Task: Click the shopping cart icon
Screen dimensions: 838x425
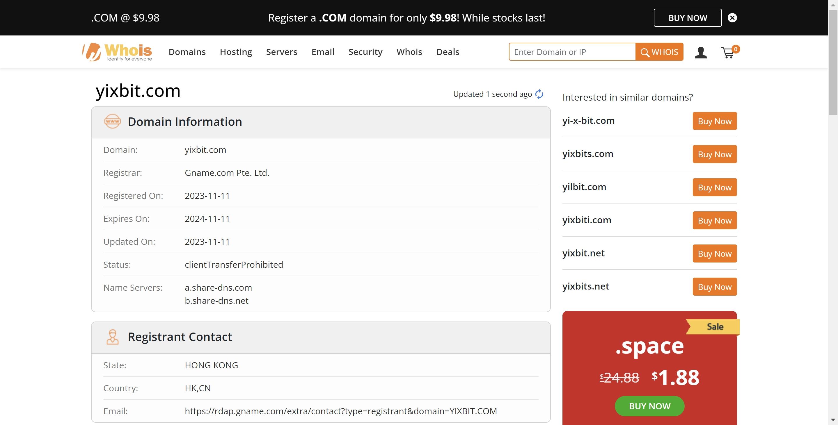Action: point(728,51)
